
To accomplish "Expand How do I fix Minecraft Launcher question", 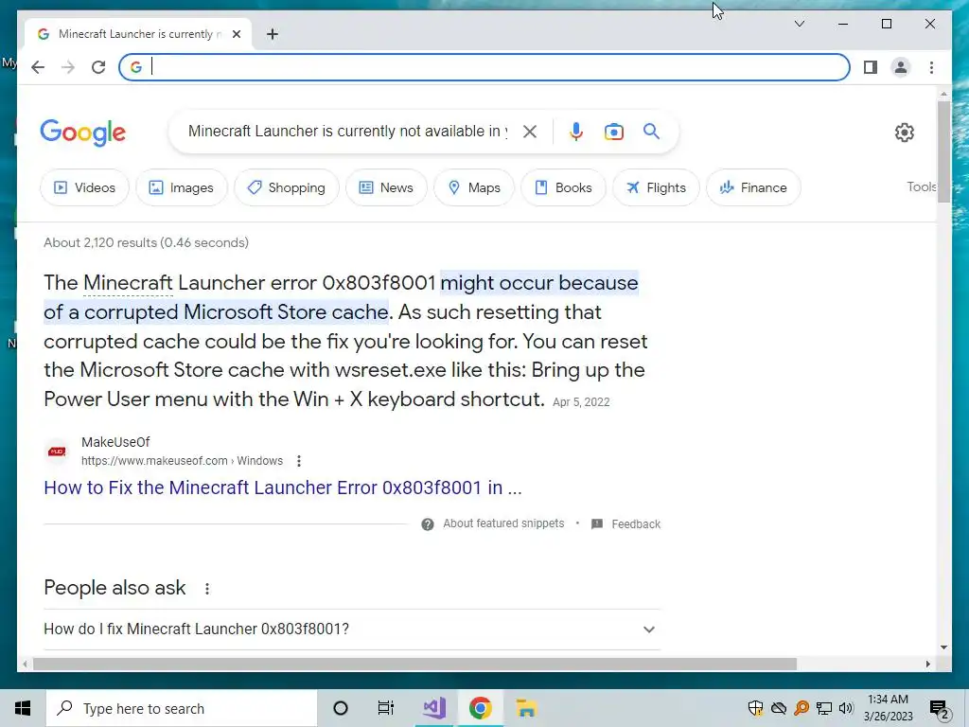I will point(352,629).
